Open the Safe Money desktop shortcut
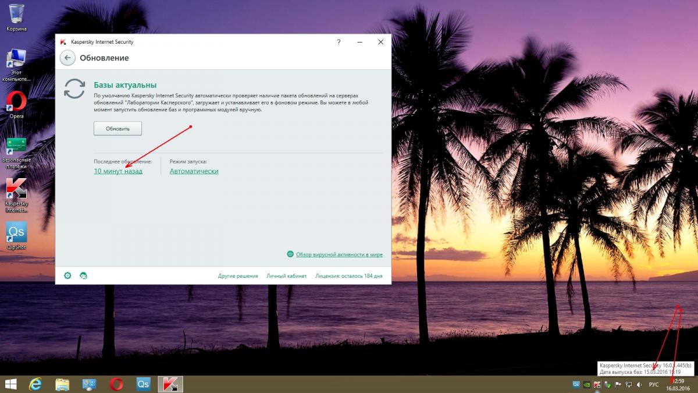 coord(16,147)
